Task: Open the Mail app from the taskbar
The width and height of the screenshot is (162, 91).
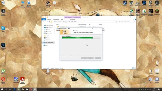Action: tap(27, 89)
